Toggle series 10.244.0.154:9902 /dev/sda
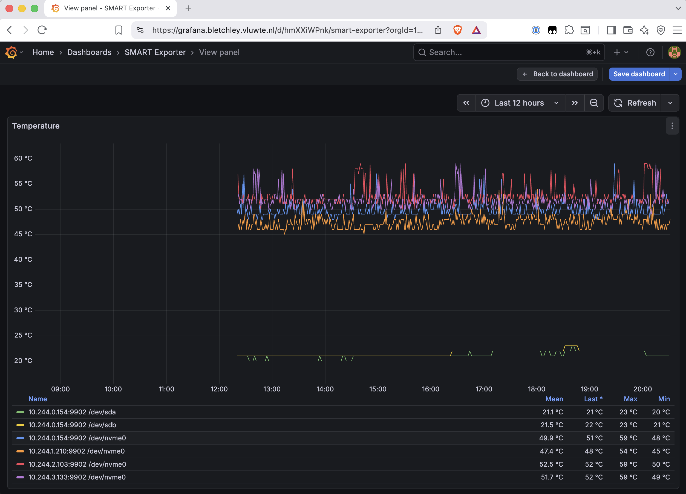686x494 pixels. click(x=72, y=412)
